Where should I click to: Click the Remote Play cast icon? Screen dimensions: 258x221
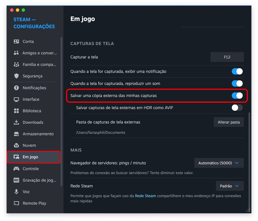(16, 203)
